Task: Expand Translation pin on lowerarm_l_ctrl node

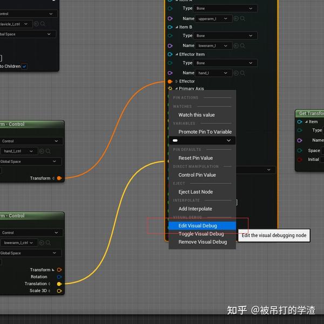Action: 49,284
